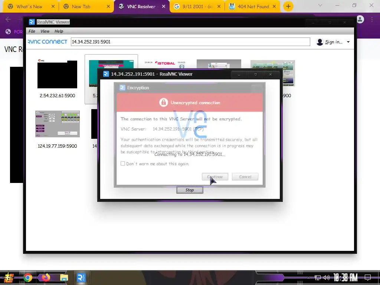
Task: Click the Sign in user icon
Action: pos(320,42)
